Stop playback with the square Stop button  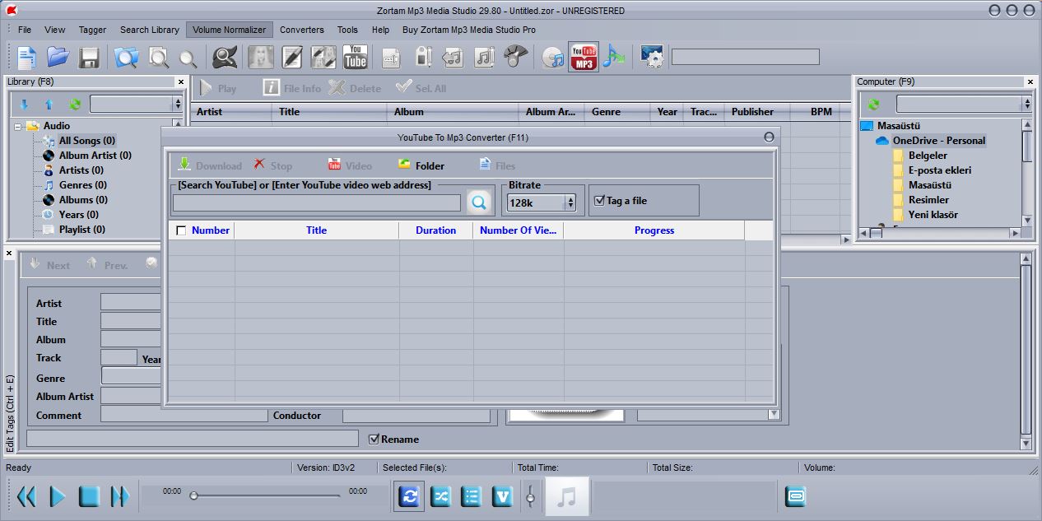coord(89,496)
